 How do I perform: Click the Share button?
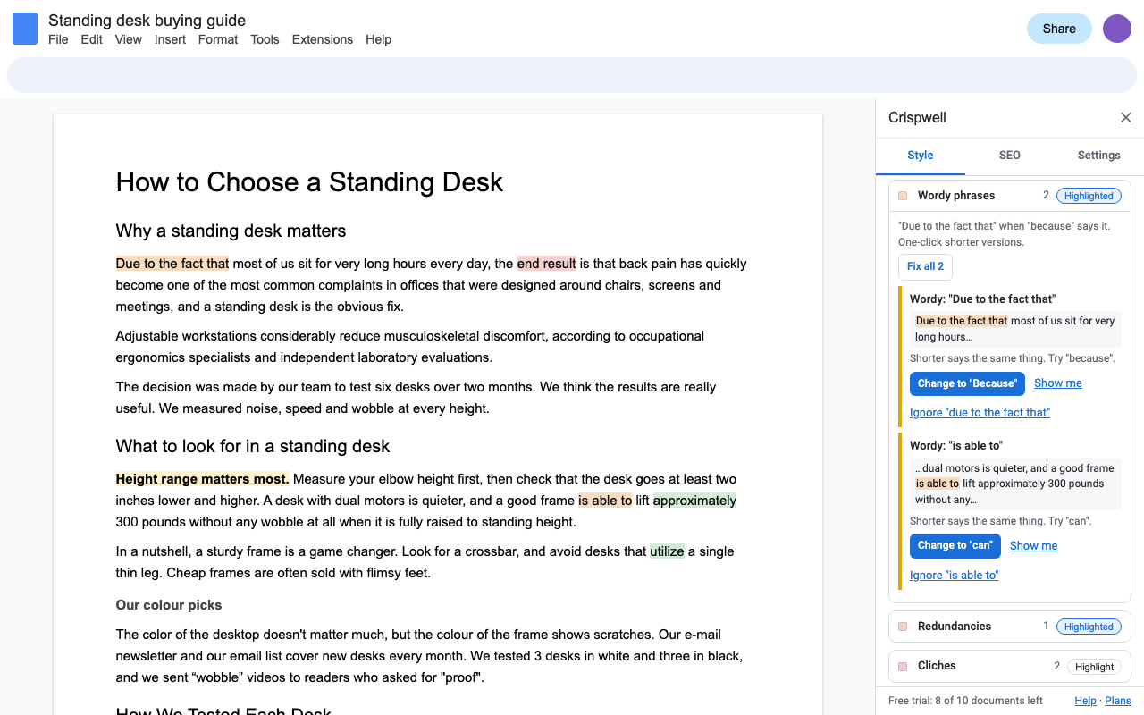tap(1059, 29)
